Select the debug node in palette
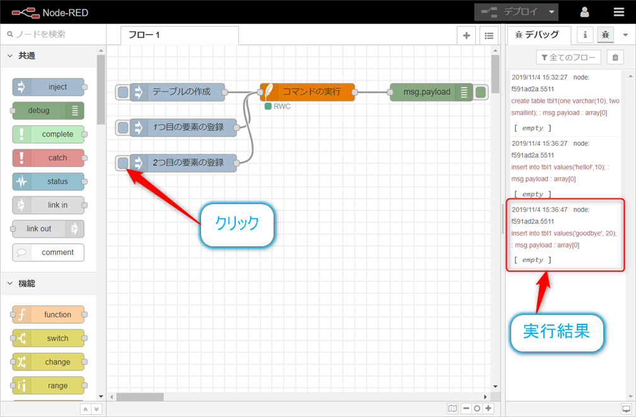636x417 pixels. click(x=49, y=111)
